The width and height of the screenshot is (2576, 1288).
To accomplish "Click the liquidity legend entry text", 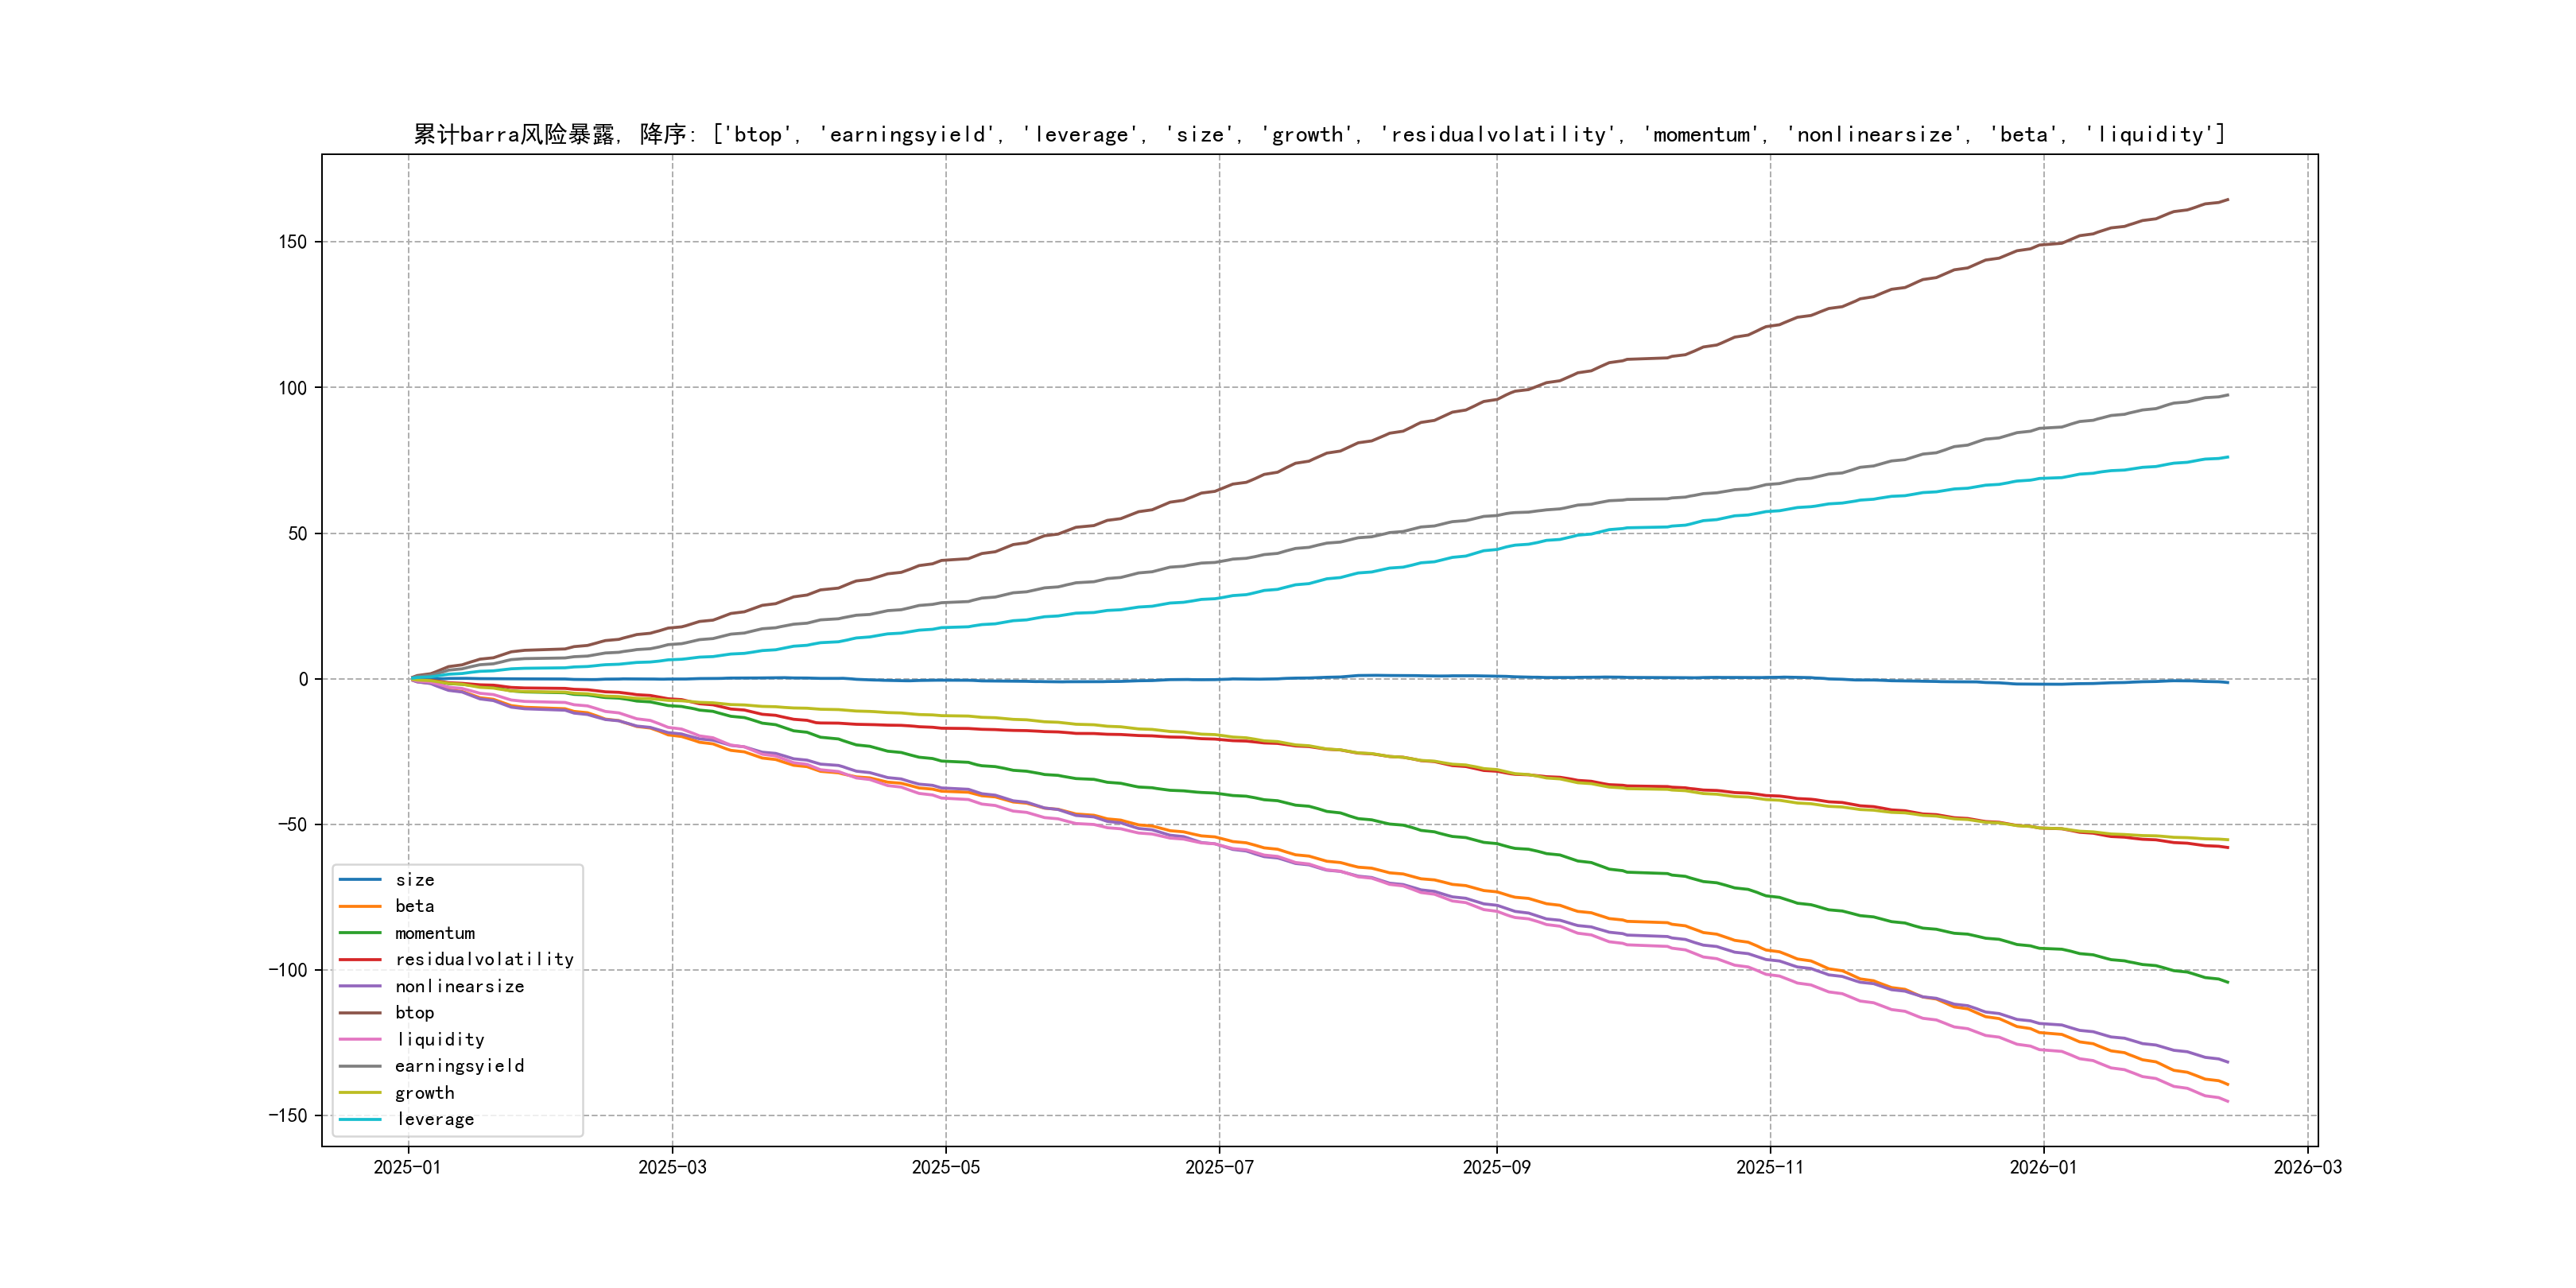I will 440,1040.
